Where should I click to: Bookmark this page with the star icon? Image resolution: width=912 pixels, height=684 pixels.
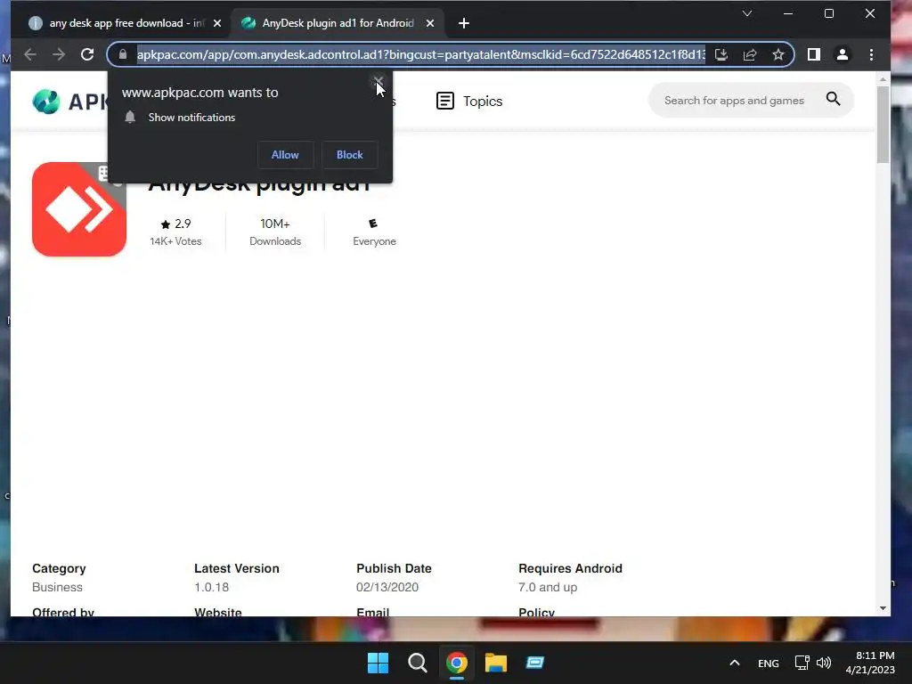[x=778, y=54]
